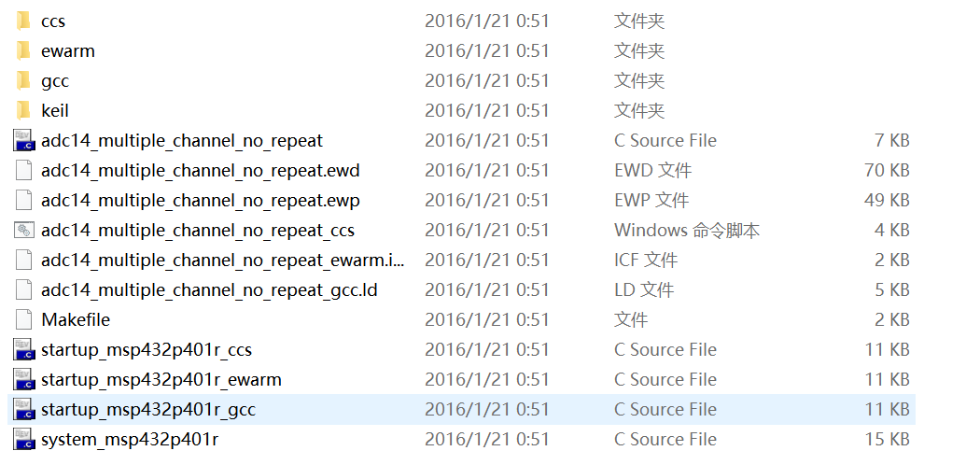The height and width of the screenshot is (465, 966).
Task: Click the startup_msp432p401r_ewarm file icon
Action: pyautogui.click(x=23, y=379)
